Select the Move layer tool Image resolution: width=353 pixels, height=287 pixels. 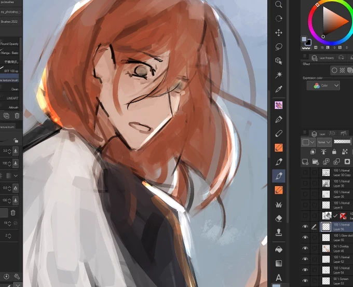click(x=279, y=33)
